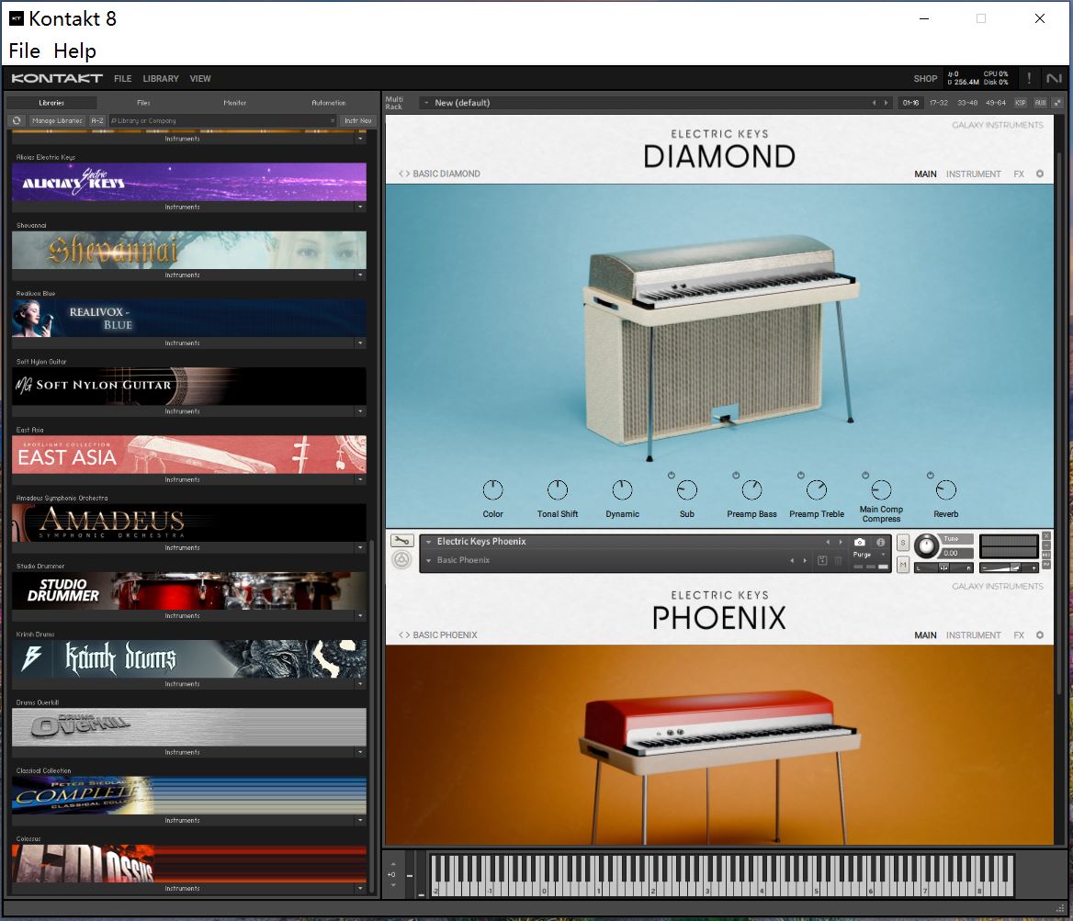Open the Basic Phoenix snapshot dropdown
This screenshot has height=921, width=1073.
point(428,560)
